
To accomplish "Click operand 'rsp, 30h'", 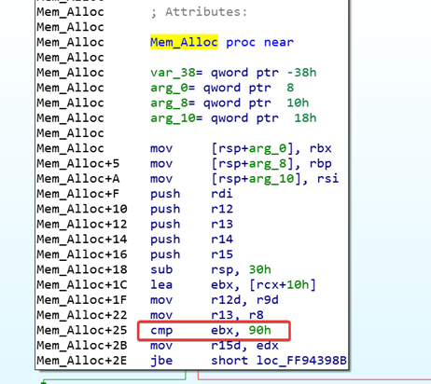I will click(x=241, y=269).
